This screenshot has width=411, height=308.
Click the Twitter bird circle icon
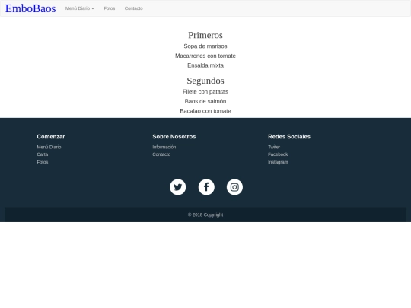[x=177, y=187]
